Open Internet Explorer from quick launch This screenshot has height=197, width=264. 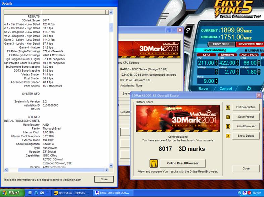[36, 193]
